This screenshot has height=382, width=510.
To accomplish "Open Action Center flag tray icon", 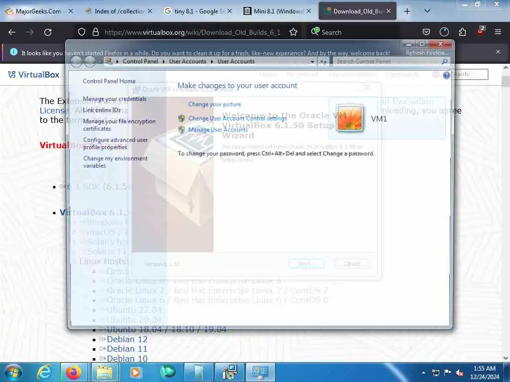I will (x=448, y=373).
